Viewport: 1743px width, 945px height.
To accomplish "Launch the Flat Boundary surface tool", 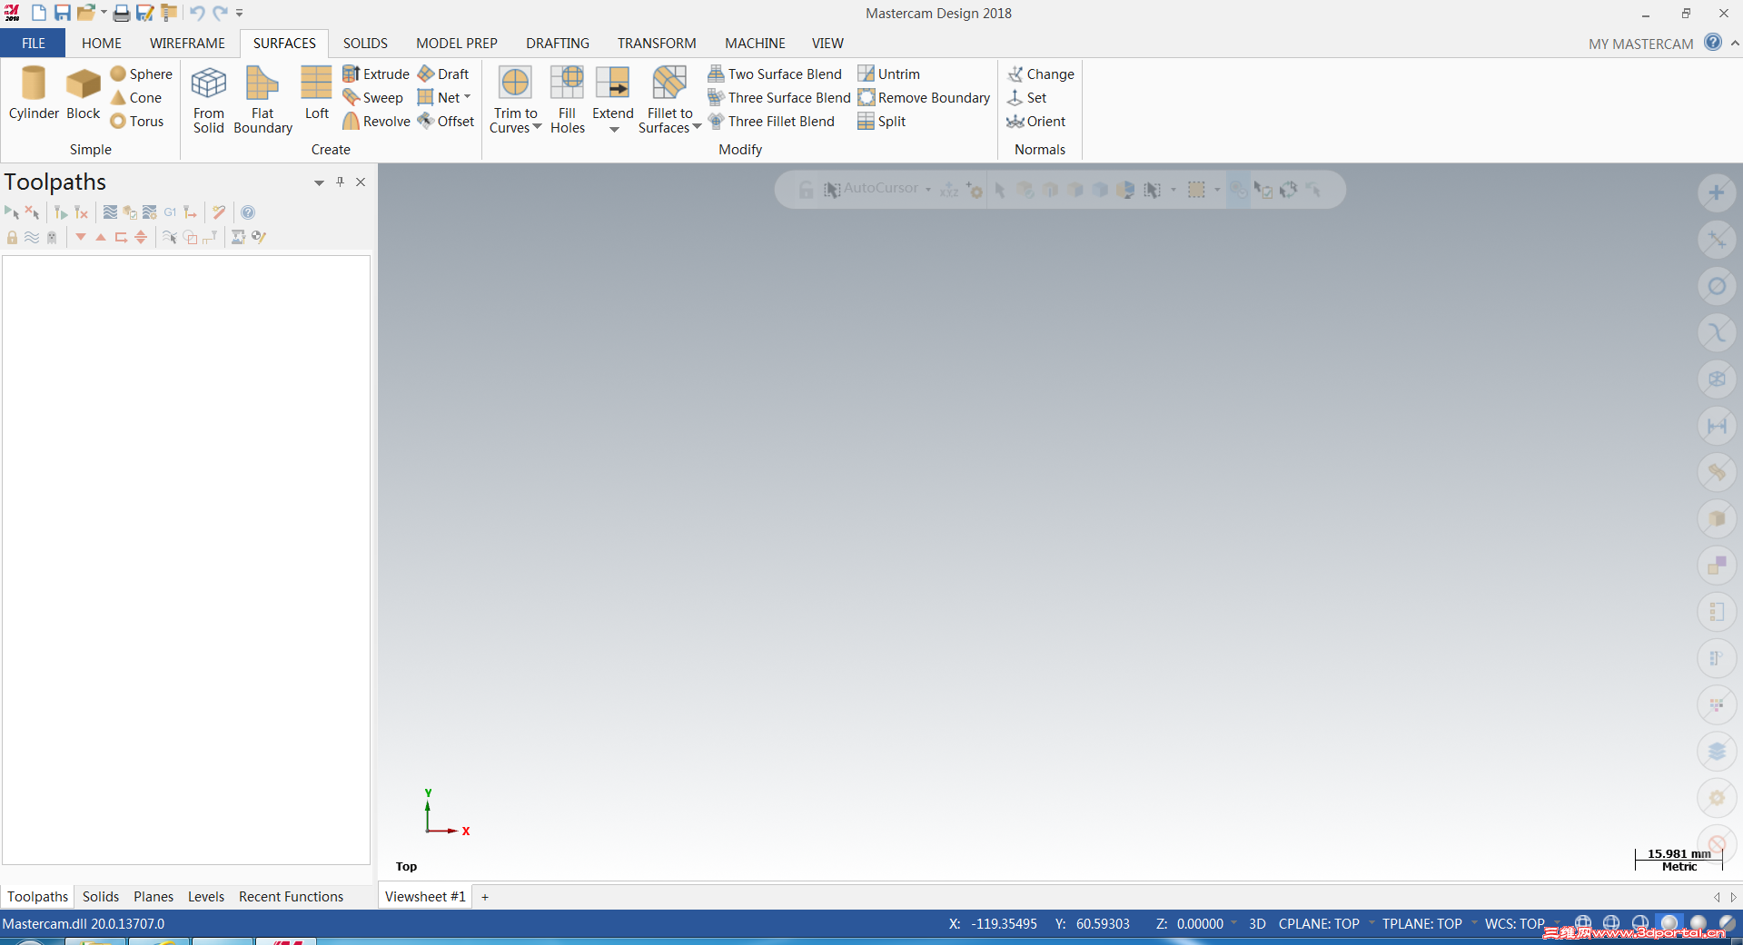I will pyautogui.click(x=262, y=101).
